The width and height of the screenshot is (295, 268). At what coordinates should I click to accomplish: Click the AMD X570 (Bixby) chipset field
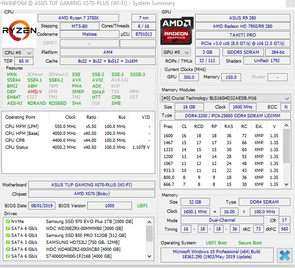tap(92, 194)
